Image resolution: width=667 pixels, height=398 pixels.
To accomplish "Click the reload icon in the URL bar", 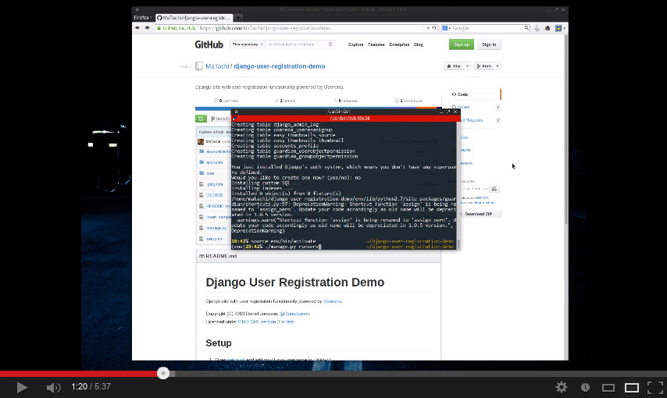I will 434,28.
